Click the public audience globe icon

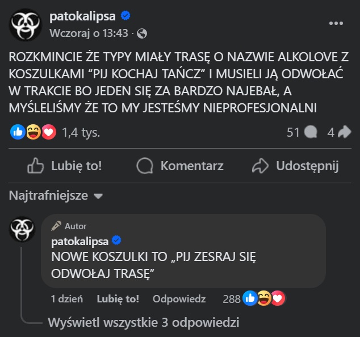pyautogui.click(x=142, y=33)
